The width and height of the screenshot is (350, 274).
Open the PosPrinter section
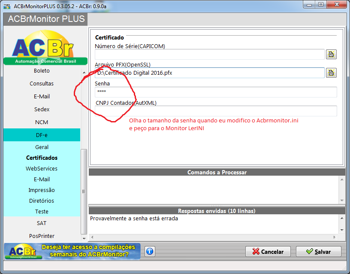(42, 236)
